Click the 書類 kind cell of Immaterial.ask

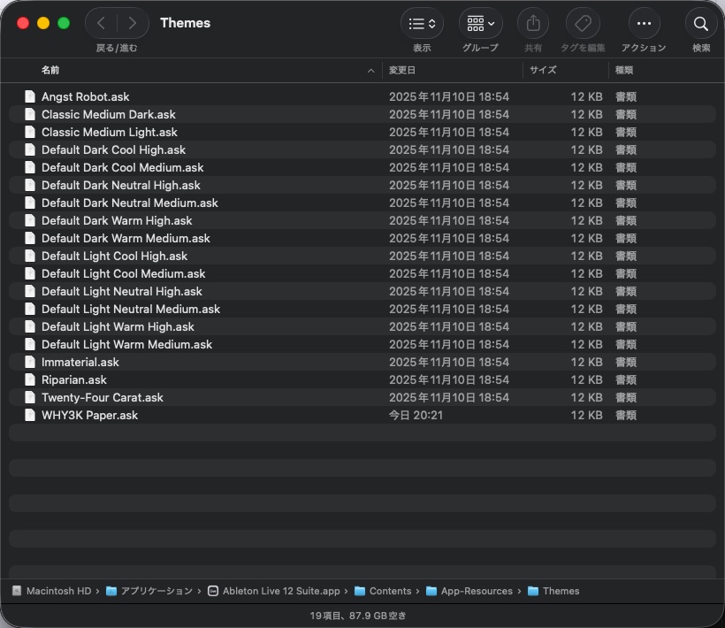coord(626,362)
